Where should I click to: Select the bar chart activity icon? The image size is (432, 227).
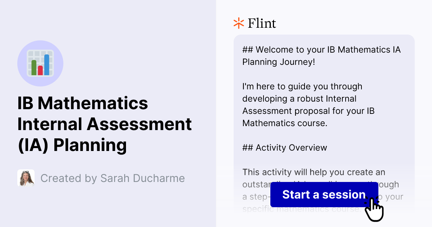pyautogui.click(x=40, y=63)
